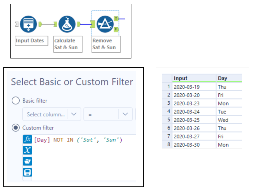The image size is (257, 191).
Task: Click the True output anchor of Filter
Action: (116, 19)
